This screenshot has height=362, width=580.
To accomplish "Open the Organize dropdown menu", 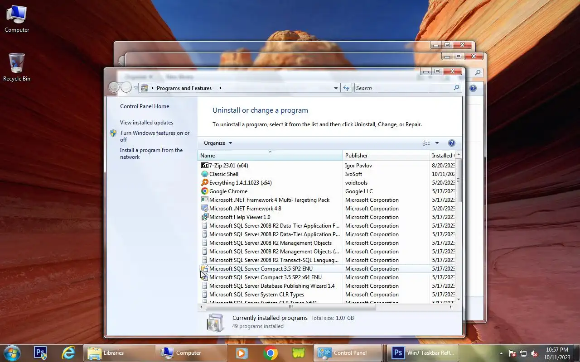I will 218,143.
